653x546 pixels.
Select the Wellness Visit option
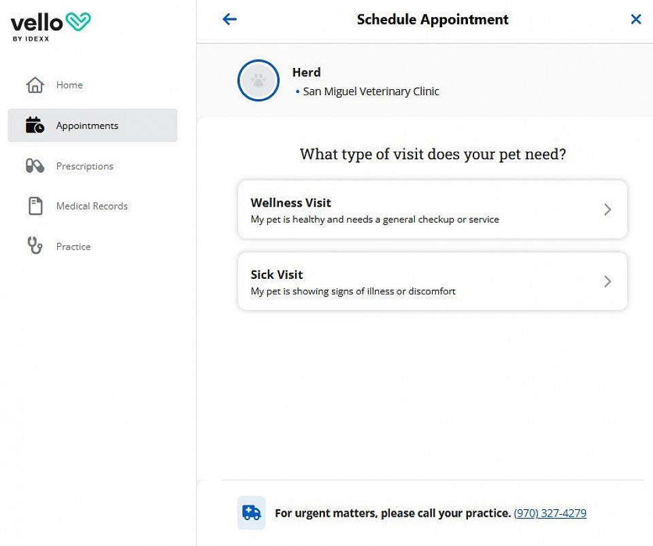tap(433, 209)
